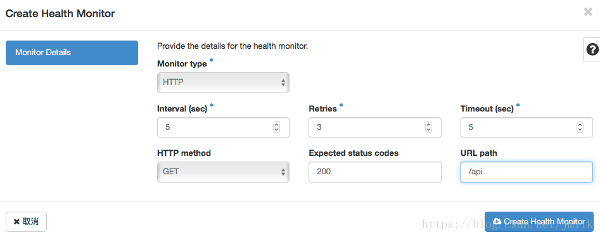Viewport: 600px width, 237px height.
Task: Increase the Retries value with up arrow
Action: 428,125
